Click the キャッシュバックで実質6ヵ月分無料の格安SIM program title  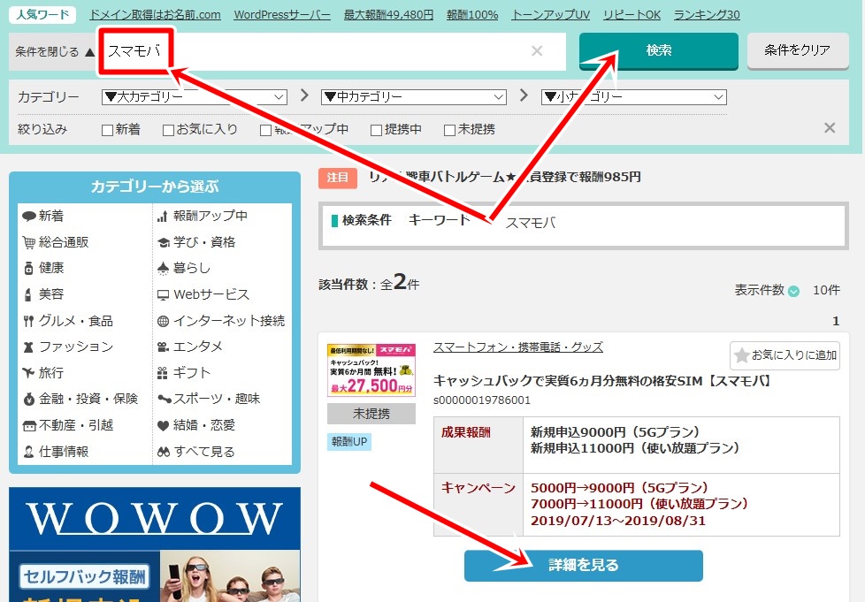point(603,381)
